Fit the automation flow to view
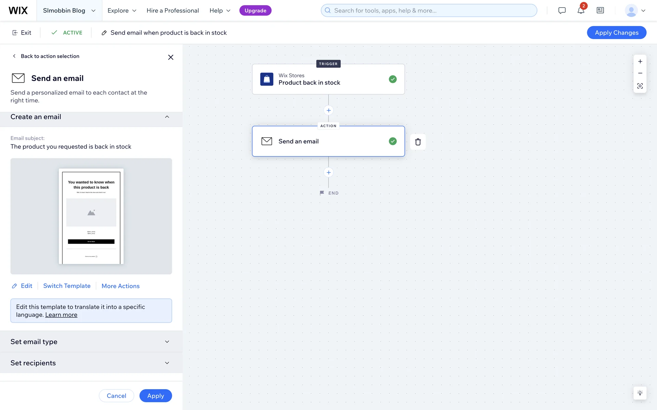Viewport: 657px width, 410px height. click(640, 86)
